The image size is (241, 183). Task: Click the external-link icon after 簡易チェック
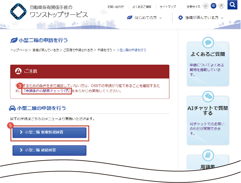66,91
